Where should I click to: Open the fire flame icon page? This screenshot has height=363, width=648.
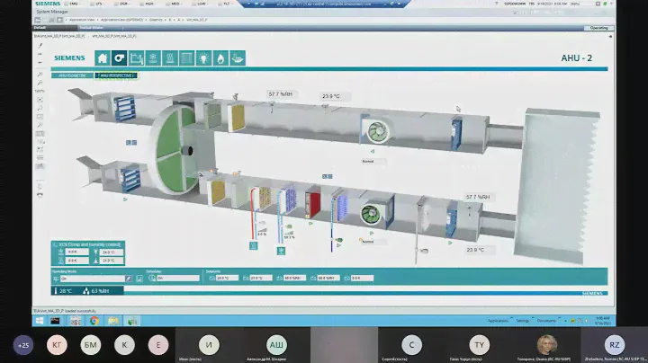tap(220, 58)
